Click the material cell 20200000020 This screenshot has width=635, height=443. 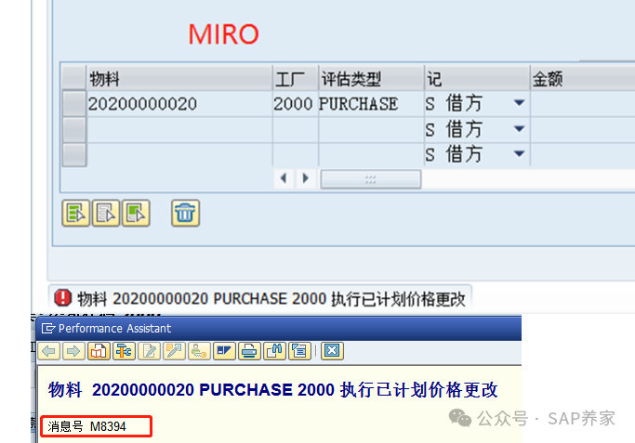pos(179,104)
